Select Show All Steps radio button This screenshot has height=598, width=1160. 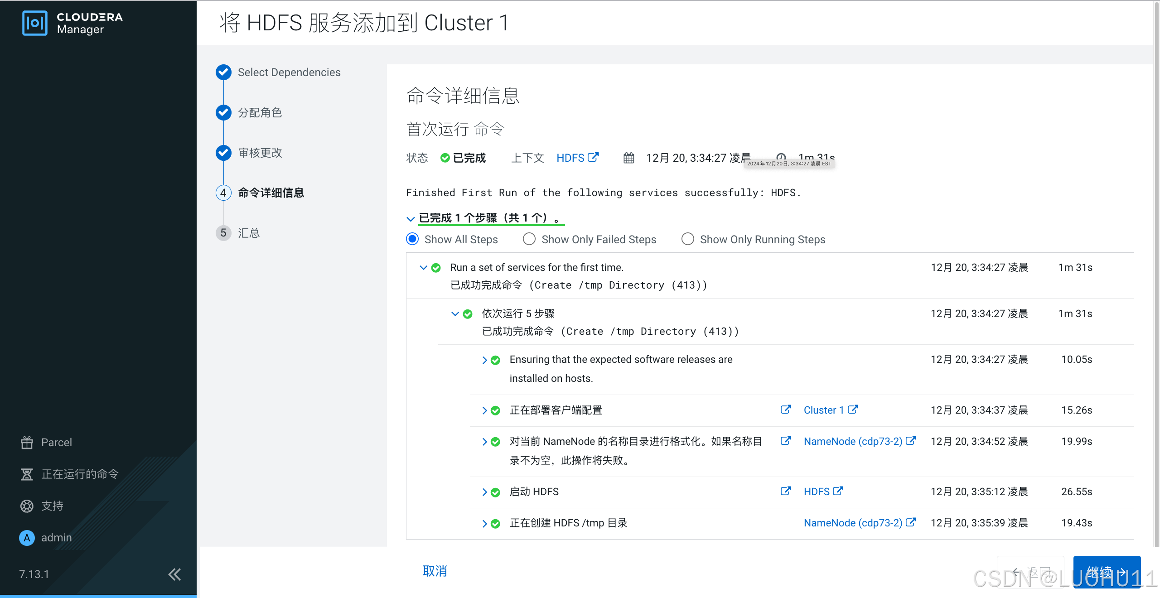[412, 239]
